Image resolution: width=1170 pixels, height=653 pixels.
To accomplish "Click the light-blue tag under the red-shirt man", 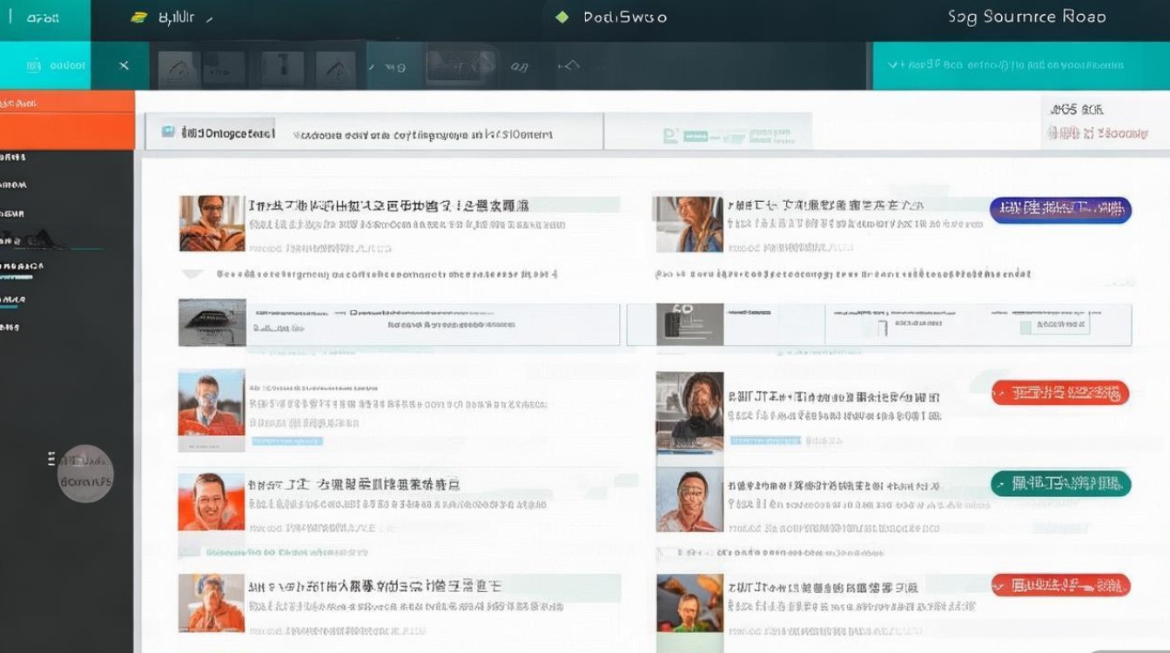I will [x=286, y=441].
